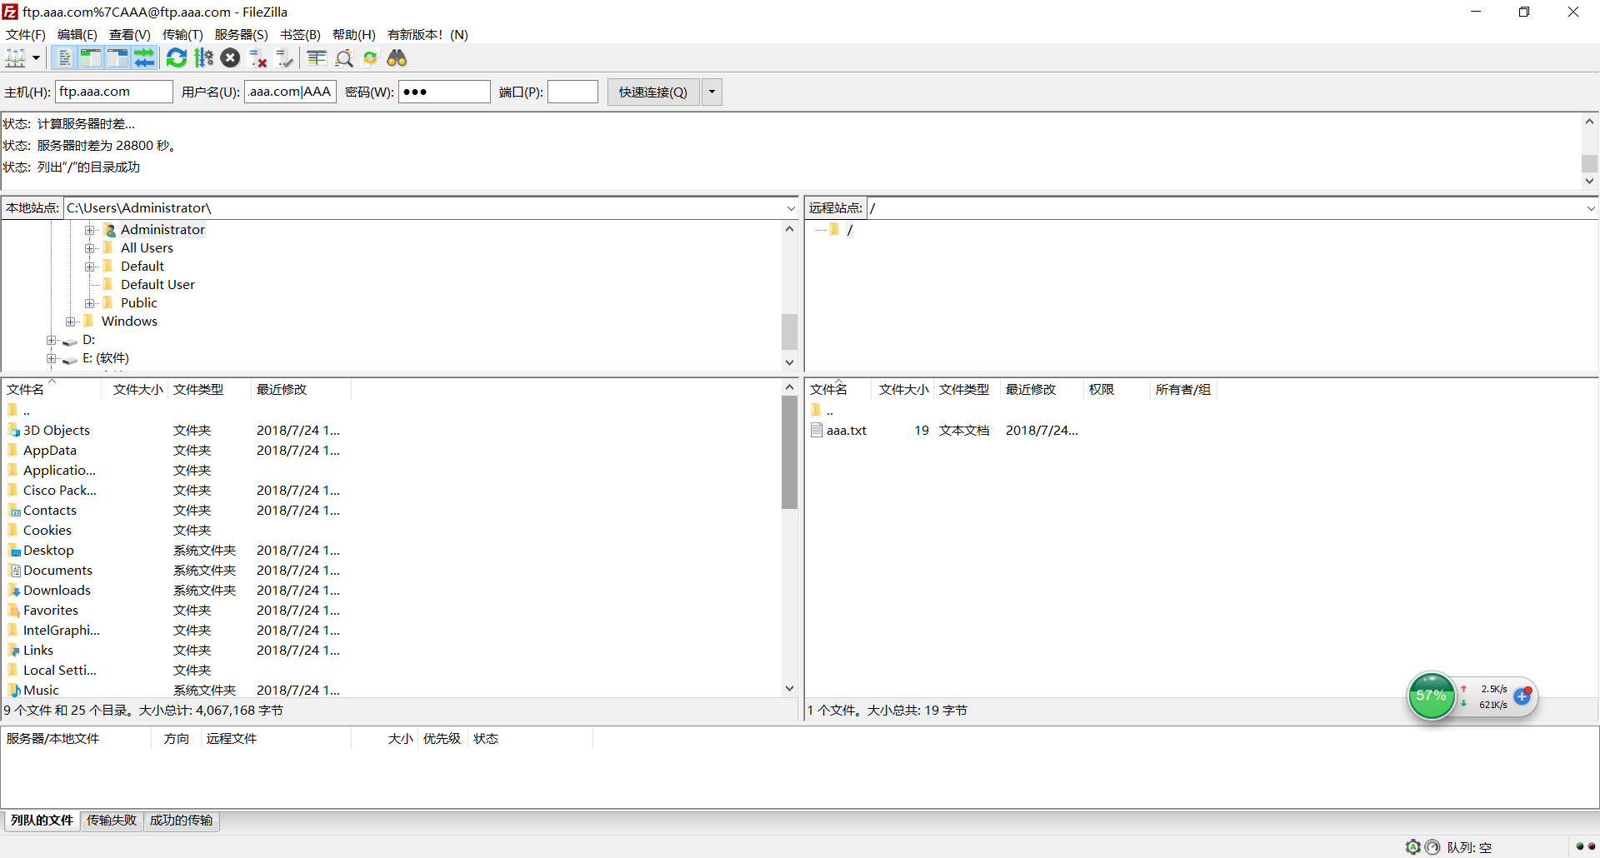Screen dimensions: 1600x858
Task: Select remote root folder in tree
Action: pyautogui.click(x=849, y=230)
